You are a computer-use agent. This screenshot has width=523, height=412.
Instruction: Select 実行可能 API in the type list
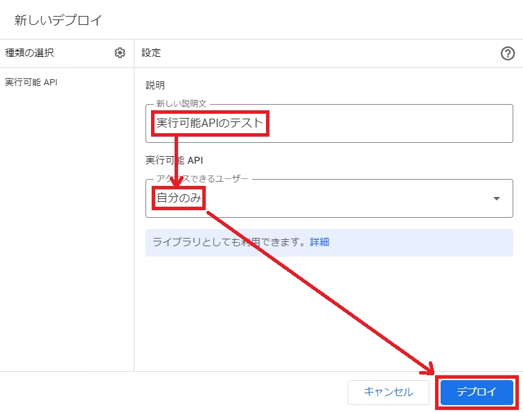[31, 82]
